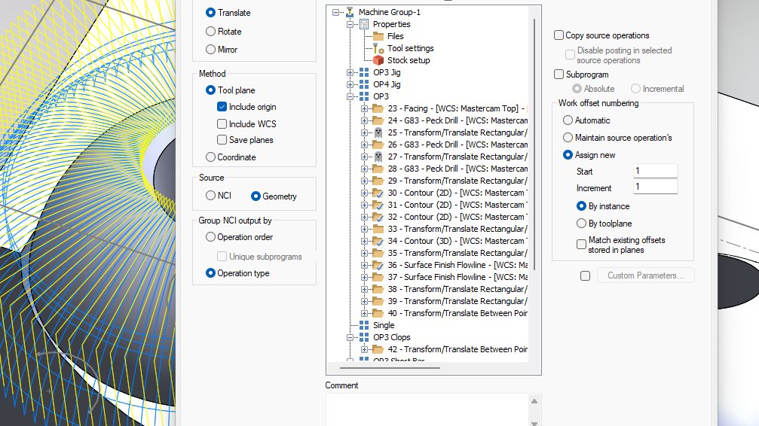Select NCI as the source
This screenshot has height=426, width=759.
[x=210, y=196]
